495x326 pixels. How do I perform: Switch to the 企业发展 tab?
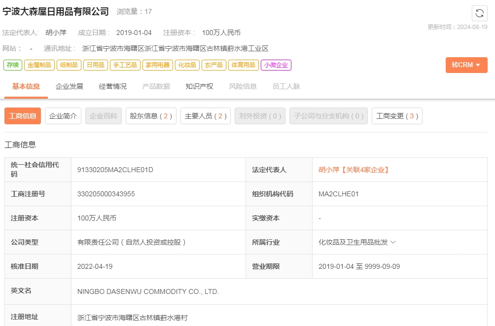pyautogui.click(x=69, y=86)
